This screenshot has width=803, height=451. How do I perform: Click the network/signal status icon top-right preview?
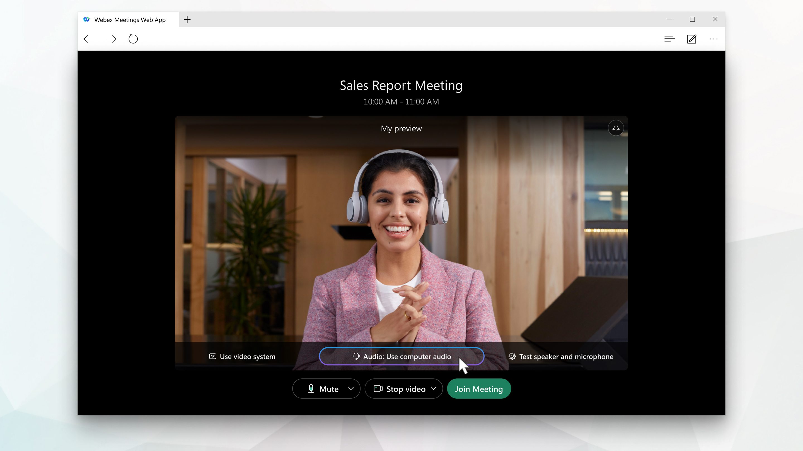615,128
